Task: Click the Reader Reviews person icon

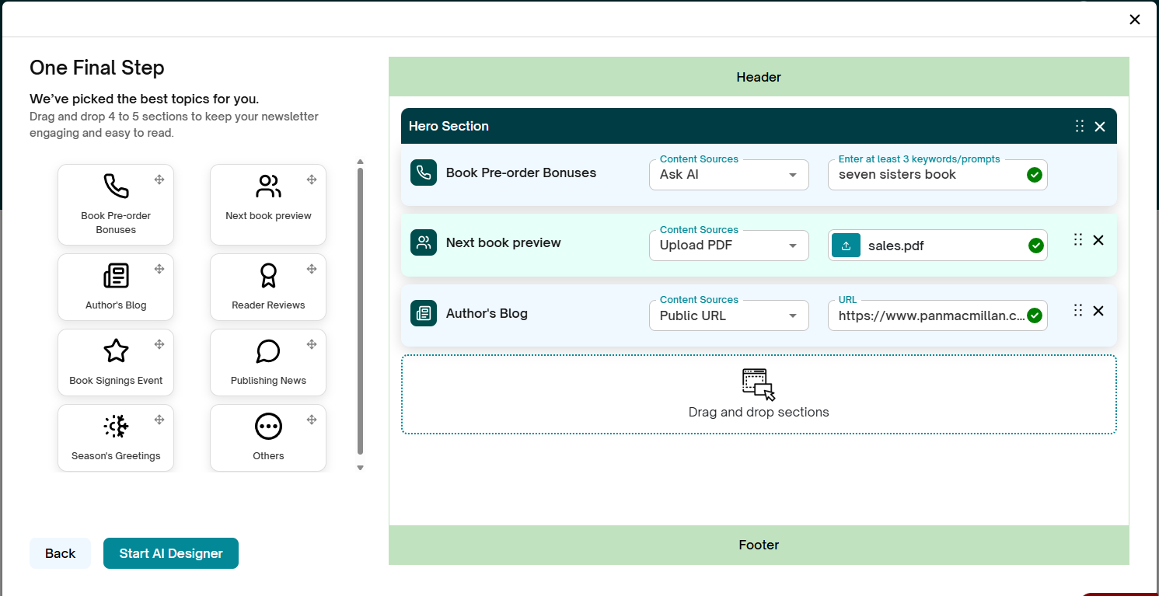Action: pyautogui.click(x=267, y=275)
